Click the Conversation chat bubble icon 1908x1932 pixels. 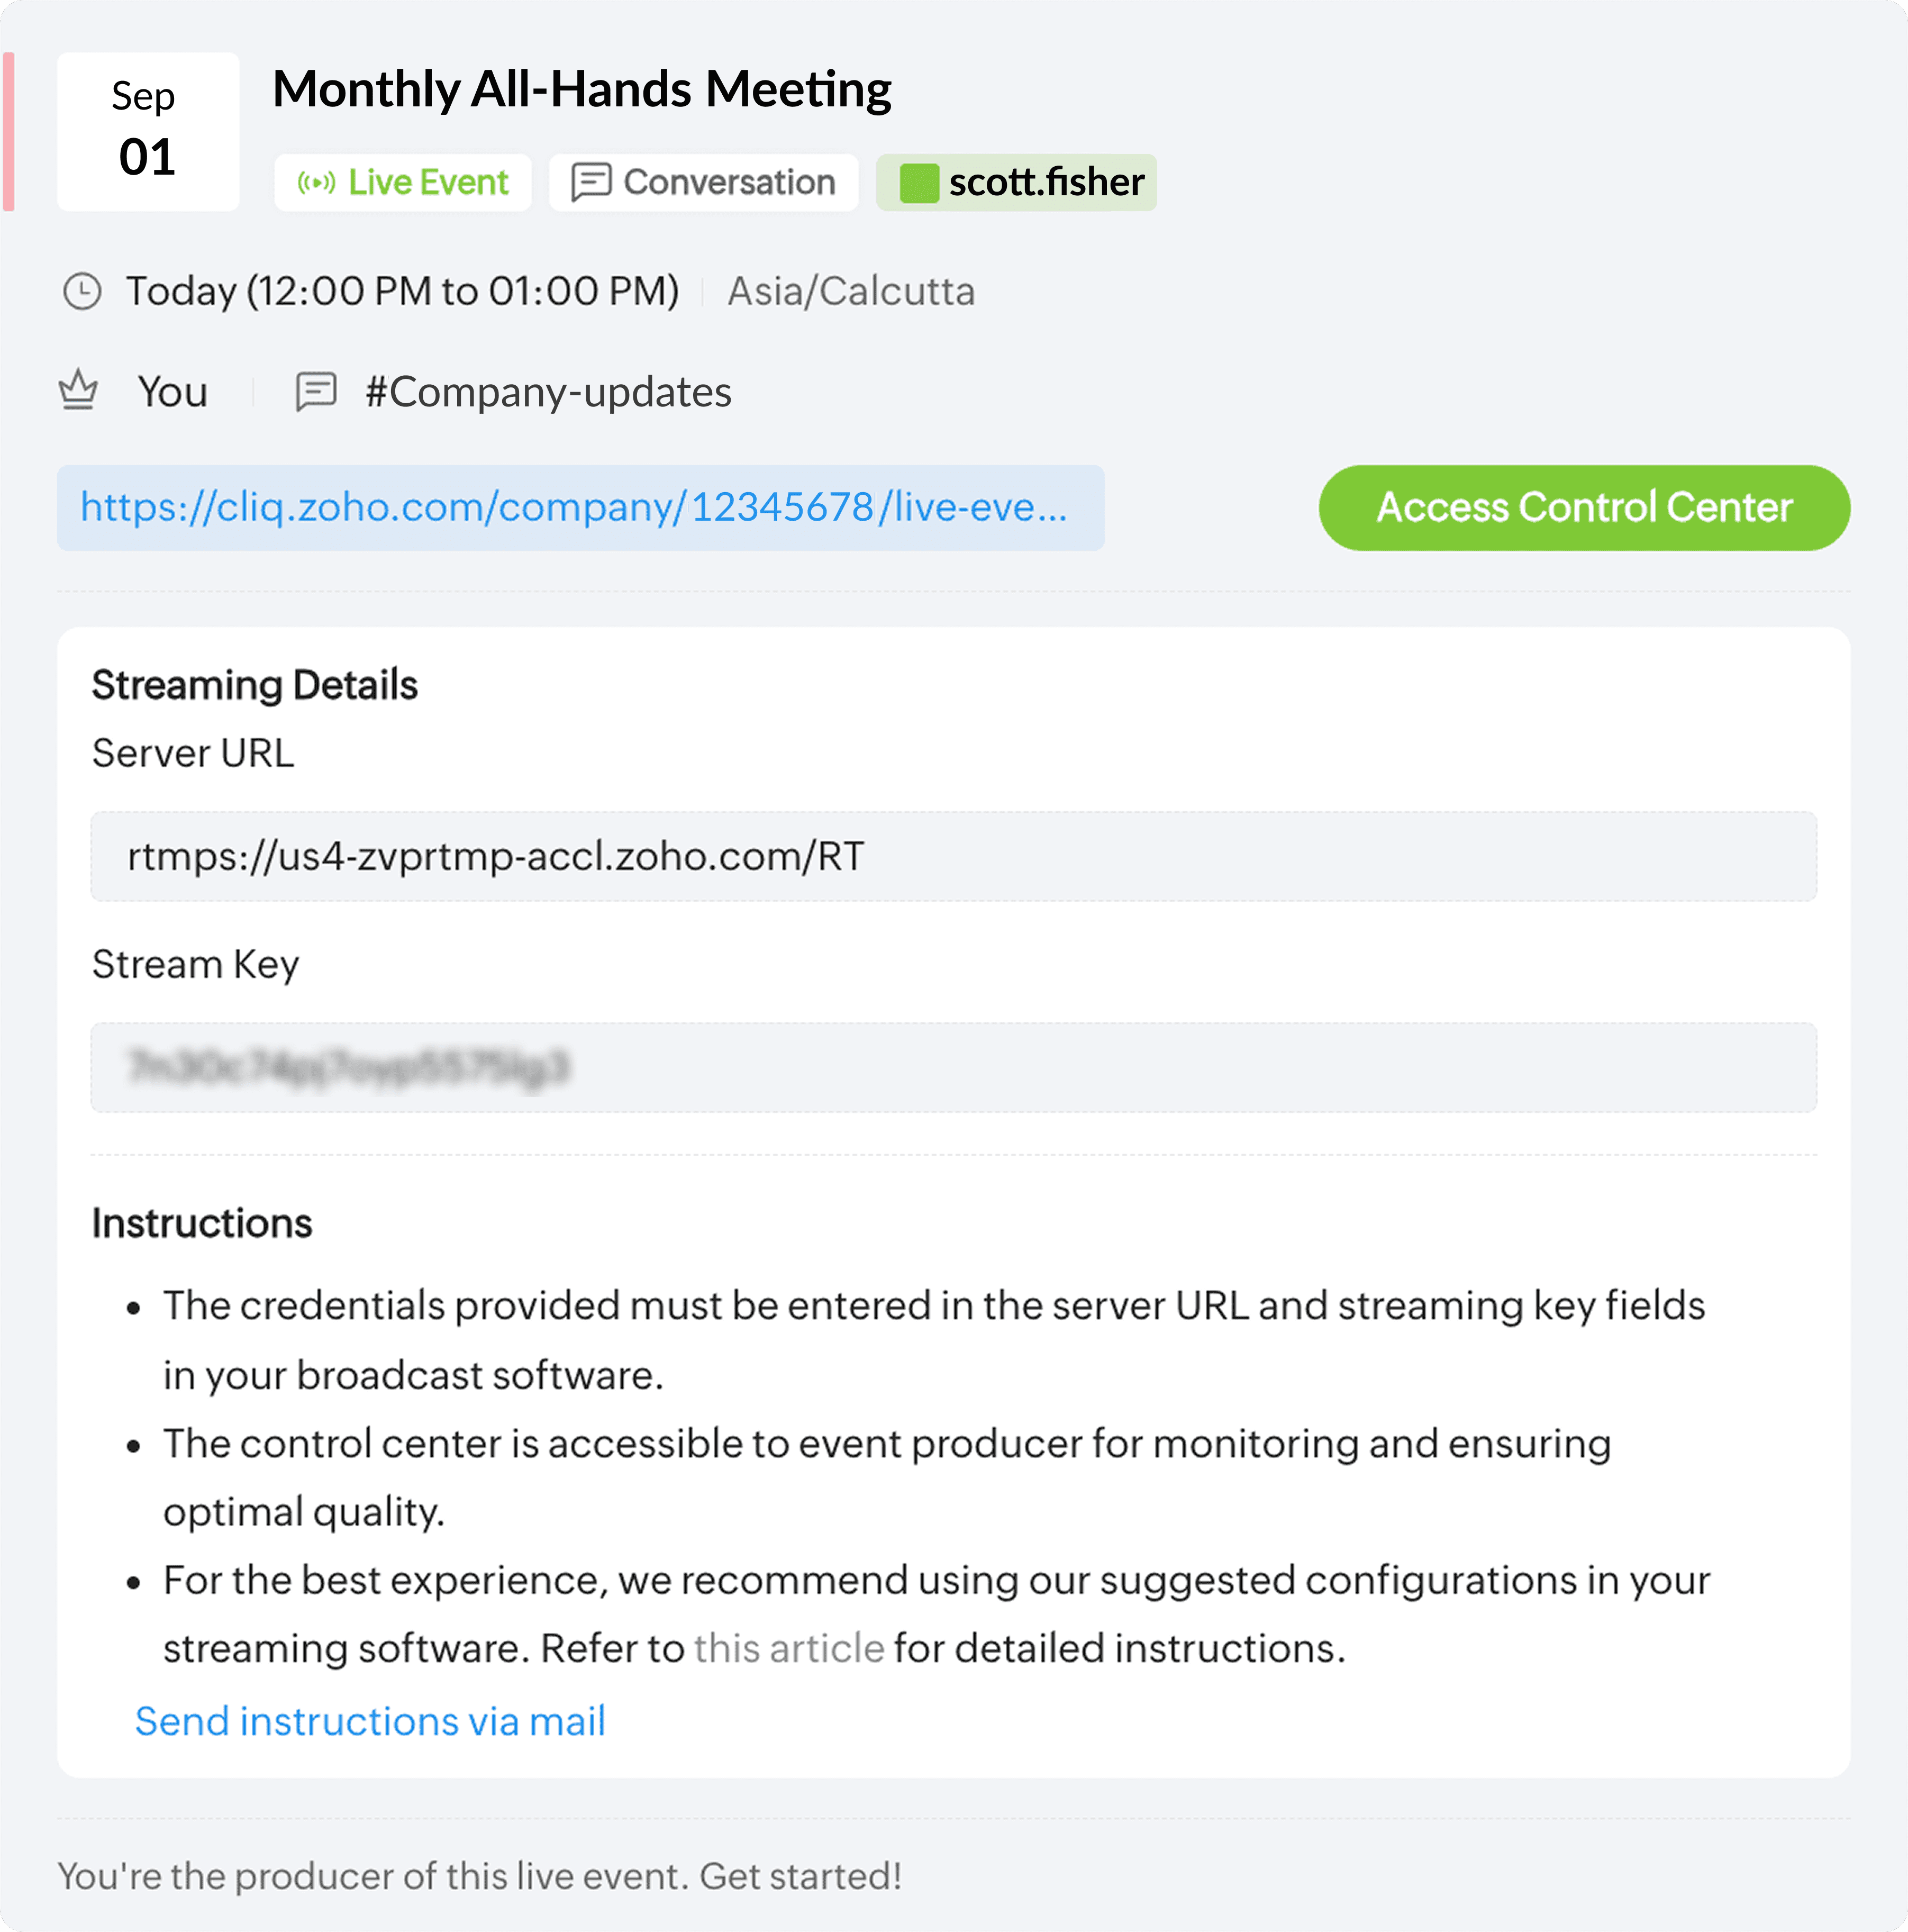(x=591, y=183)
